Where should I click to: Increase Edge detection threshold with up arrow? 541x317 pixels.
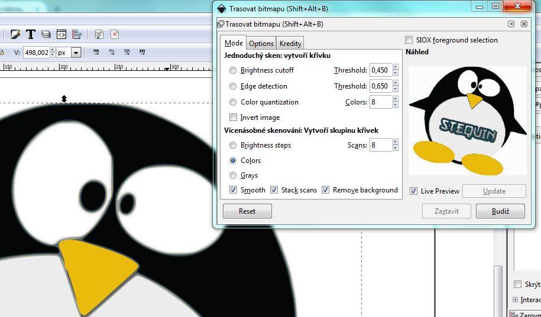tap(396, 83)
